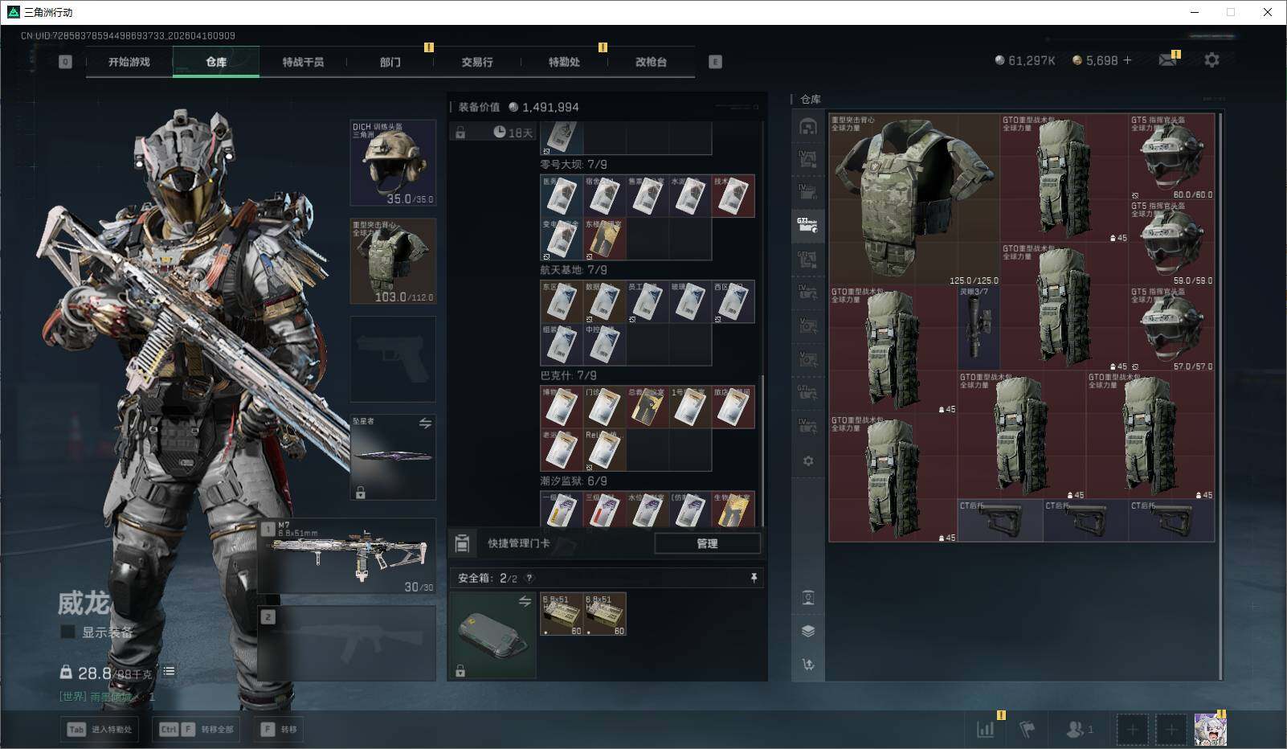
Task: Click the 装备价值 1,491,994 value
Action: click(x=518, y=107)
